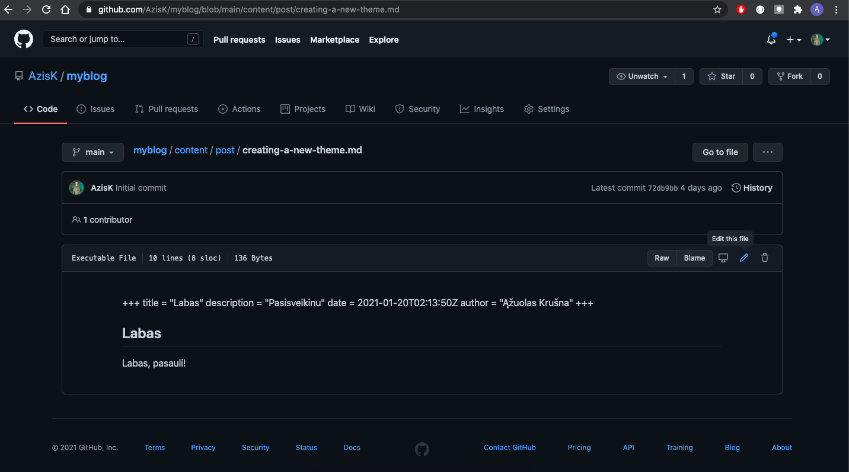Viewport: 849px width, 472px height.
Task: Switch to the Code tab
Action: [x=40, y=109]
